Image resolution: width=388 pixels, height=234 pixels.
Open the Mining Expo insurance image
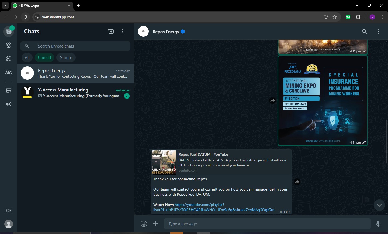pyautogui.click(x=323, y=101)
